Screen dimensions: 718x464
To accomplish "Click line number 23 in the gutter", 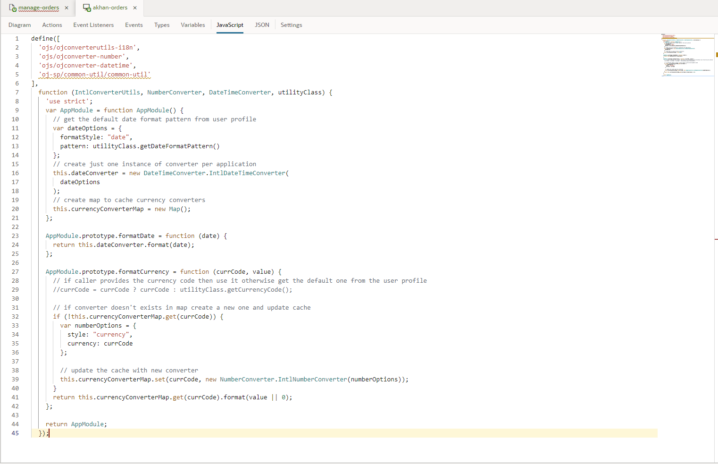I will (15, 236).
